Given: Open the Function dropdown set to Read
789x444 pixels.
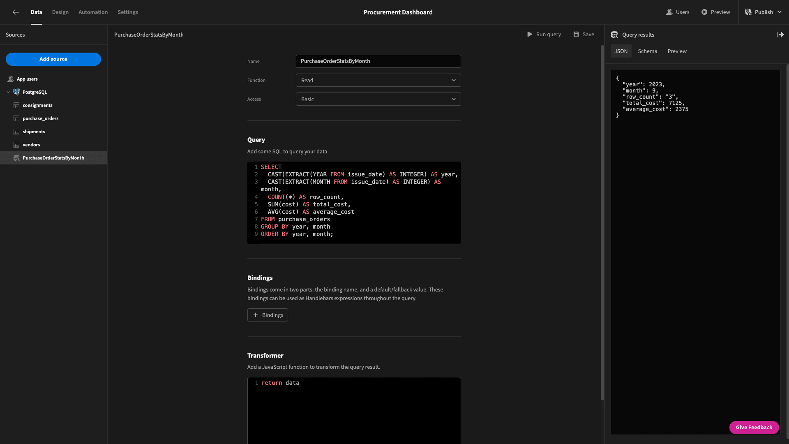Looking at the screenshot, I should 378,80.
